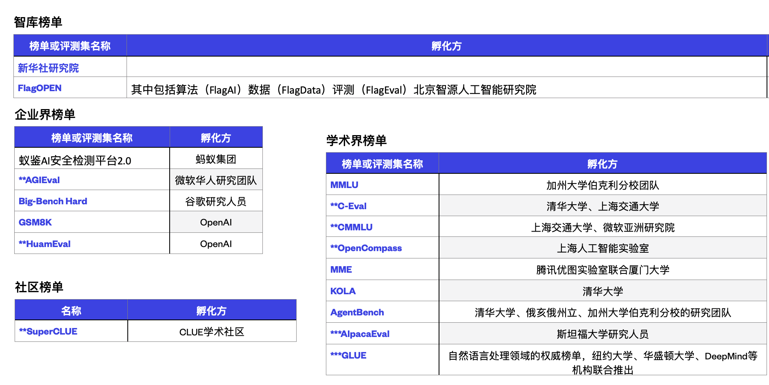
Task: Open the FlagOPEN link
Action: pos(39,88)
